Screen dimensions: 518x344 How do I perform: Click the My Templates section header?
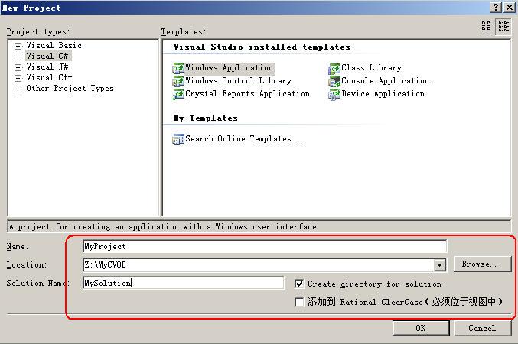pos(206,118)
